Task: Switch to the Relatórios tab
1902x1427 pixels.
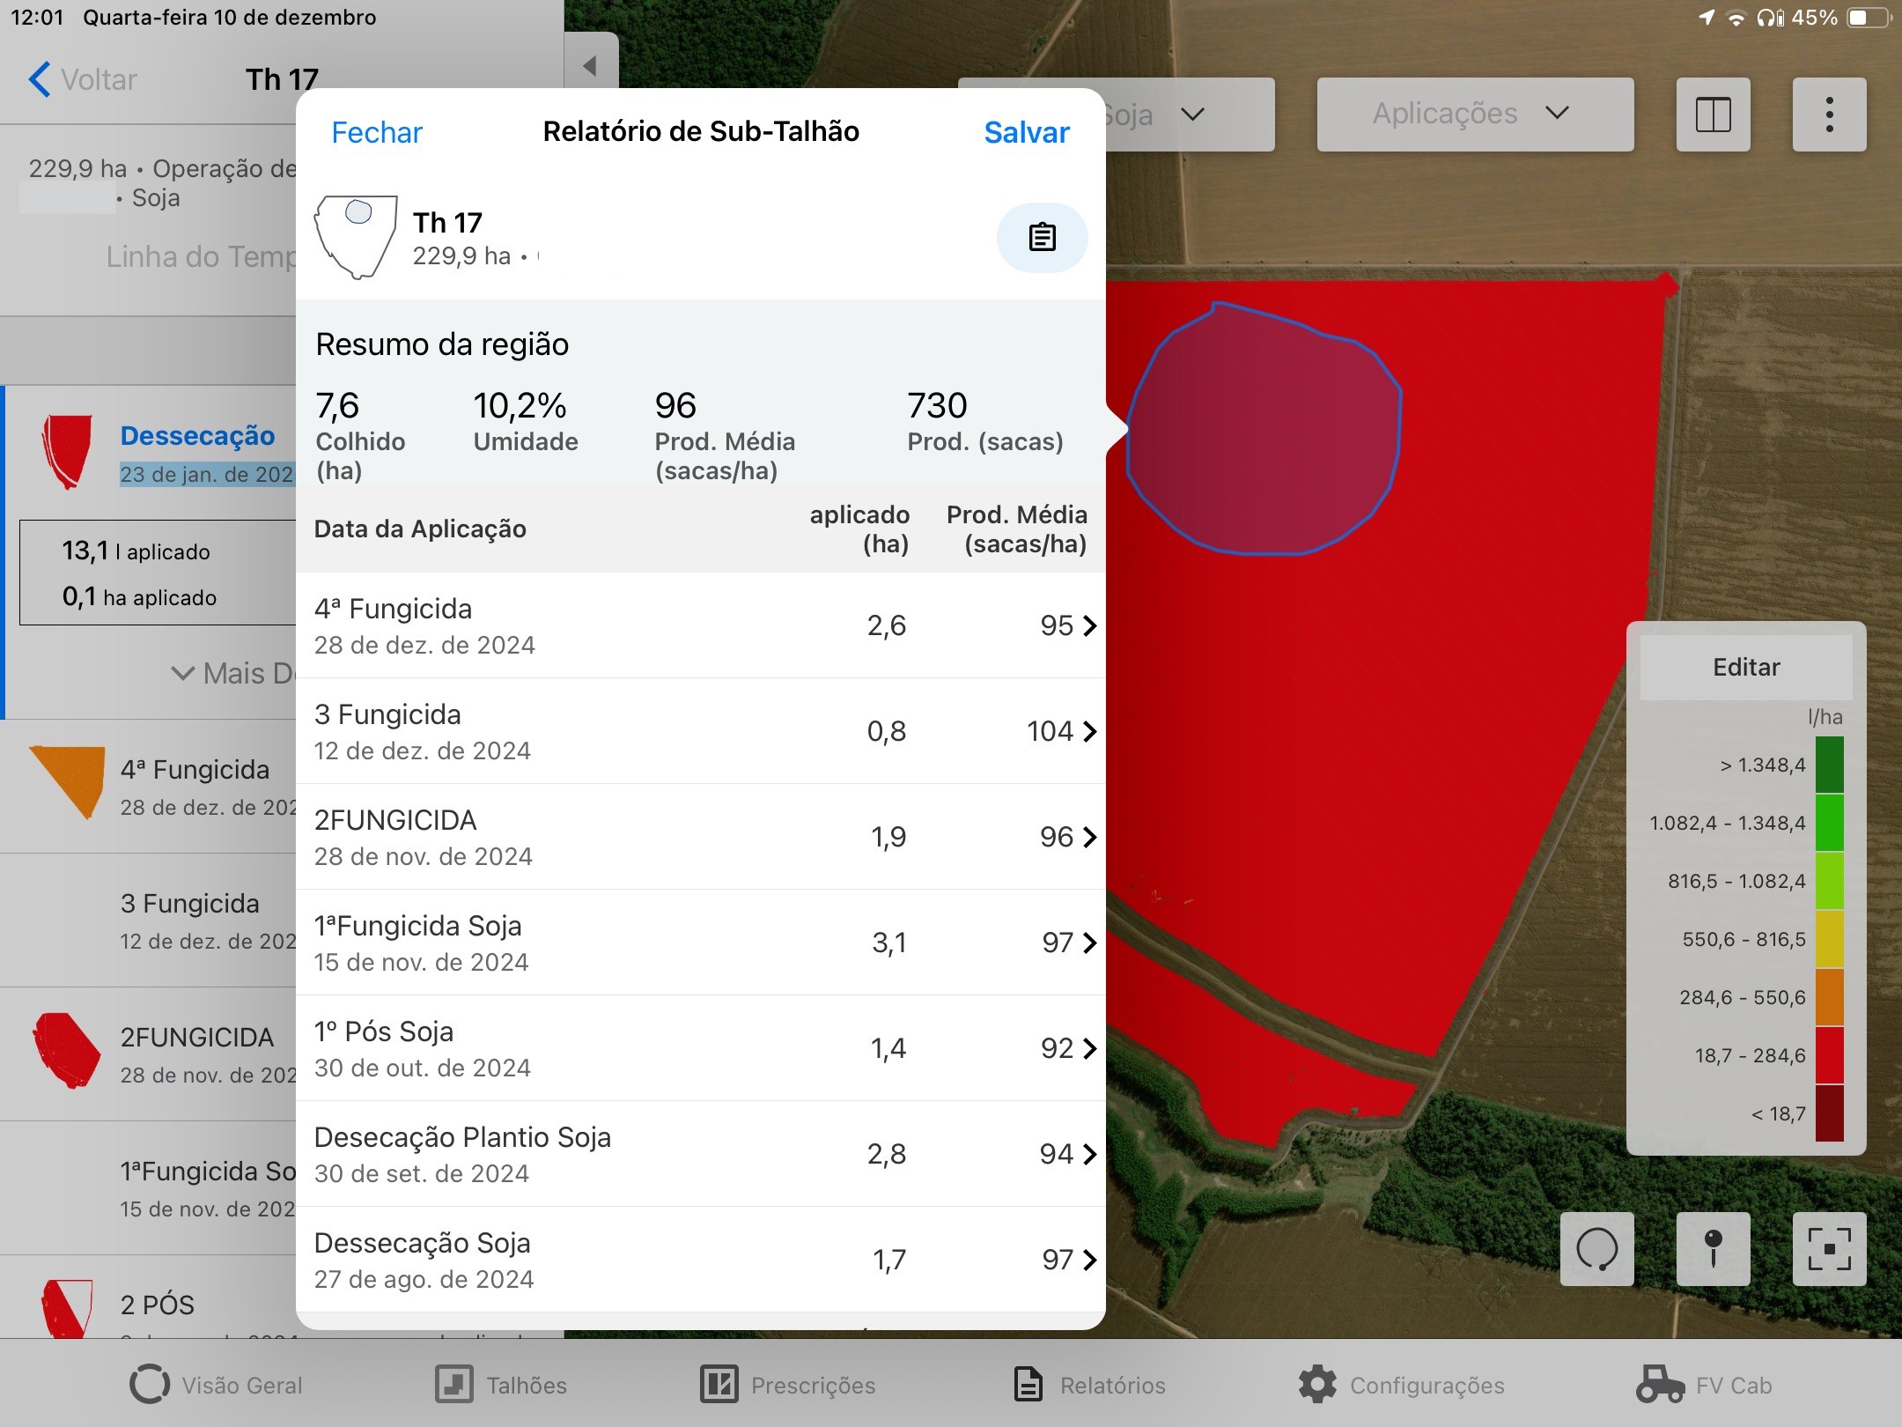Action: [x=1090, y=1385]
